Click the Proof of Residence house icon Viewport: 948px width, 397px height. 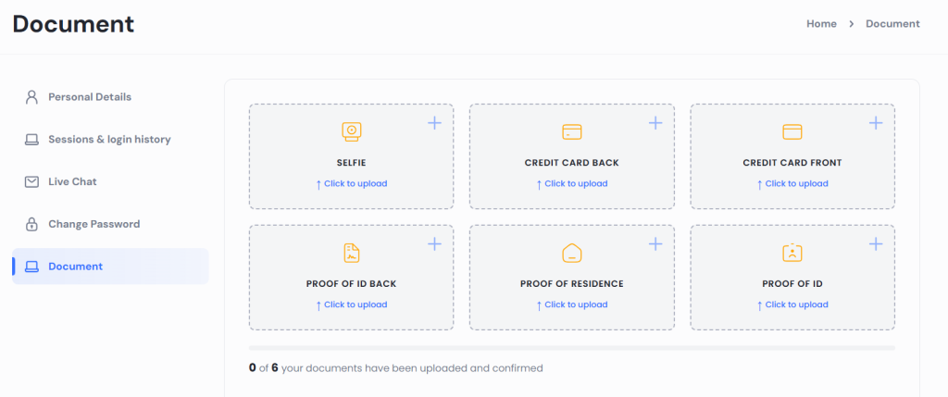(571, 253)
